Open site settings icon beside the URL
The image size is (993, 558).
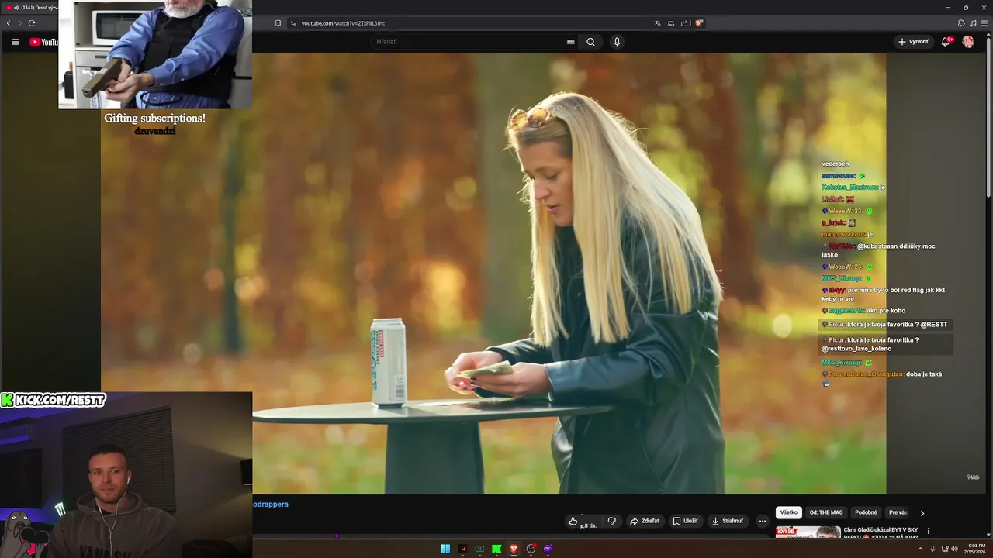tap(293, 23)
